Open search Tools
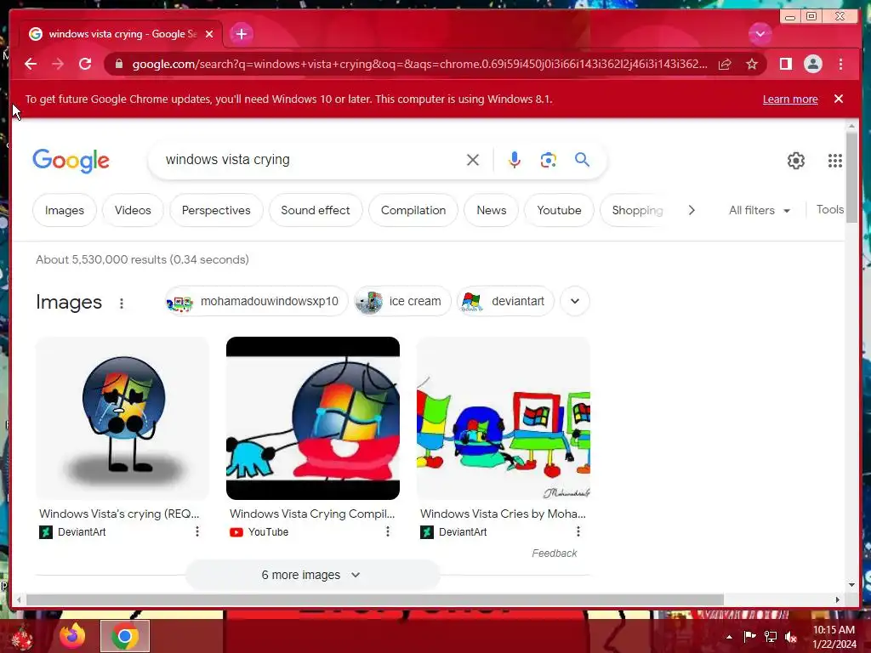This screenshot has height=653, width=871. [x=829, y=209]
